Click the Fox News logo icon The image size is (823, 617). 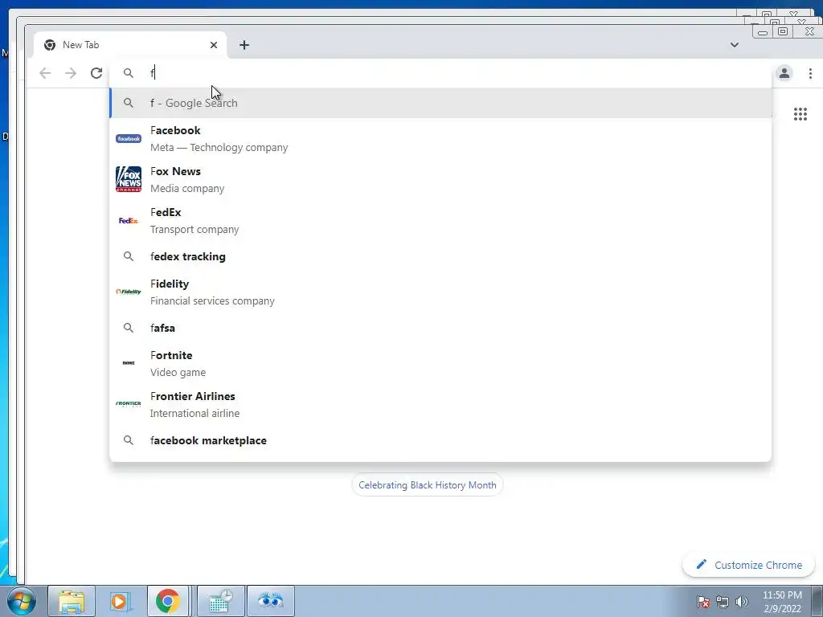click(x=129, y=179)
